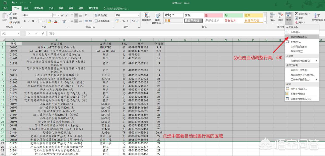
Task: Select the Format Painter (格式刷) tool
Action: pyautogui.click(x=14, y=22)
